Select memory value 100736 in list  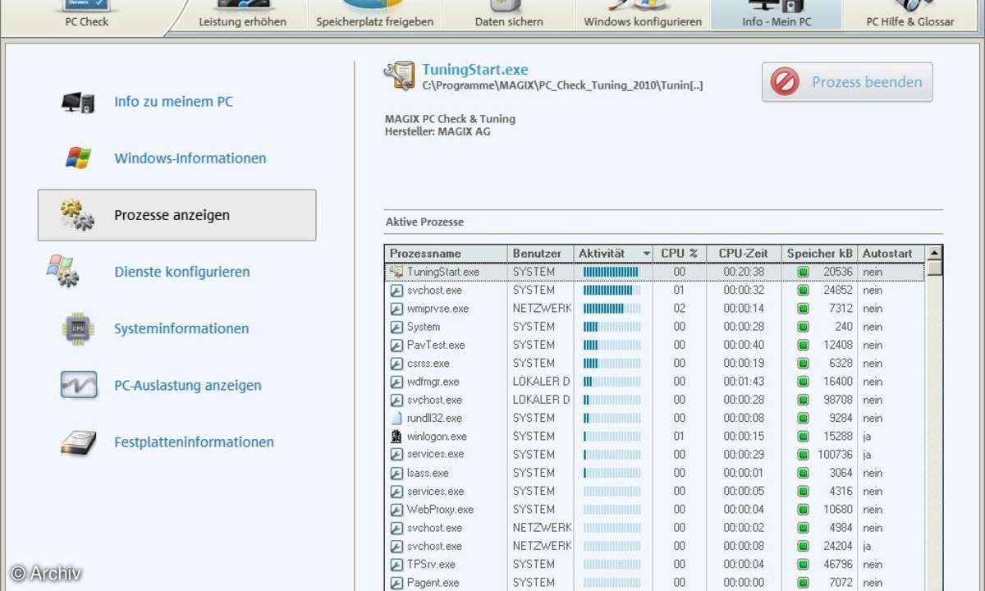[835, 455]
